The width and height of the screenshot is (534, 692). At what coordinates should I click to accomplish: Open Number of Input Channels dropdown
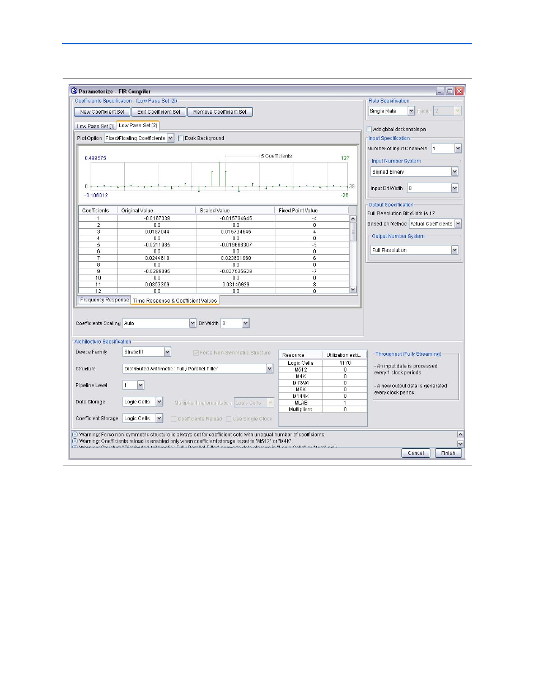(x=458, y=148)
